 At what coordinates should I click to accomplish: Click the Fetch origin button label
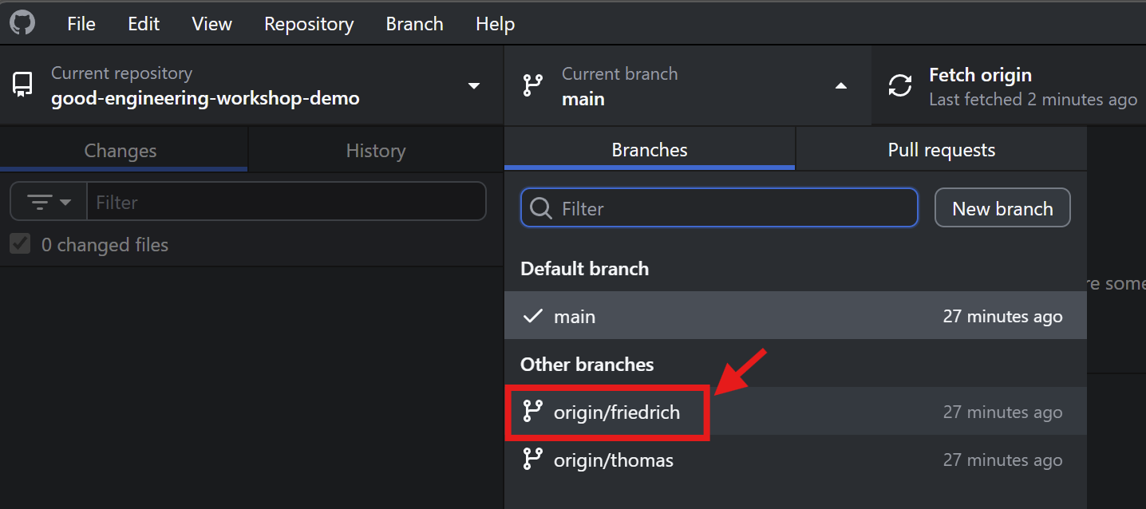pyautogui.click(x=980, y=76)
